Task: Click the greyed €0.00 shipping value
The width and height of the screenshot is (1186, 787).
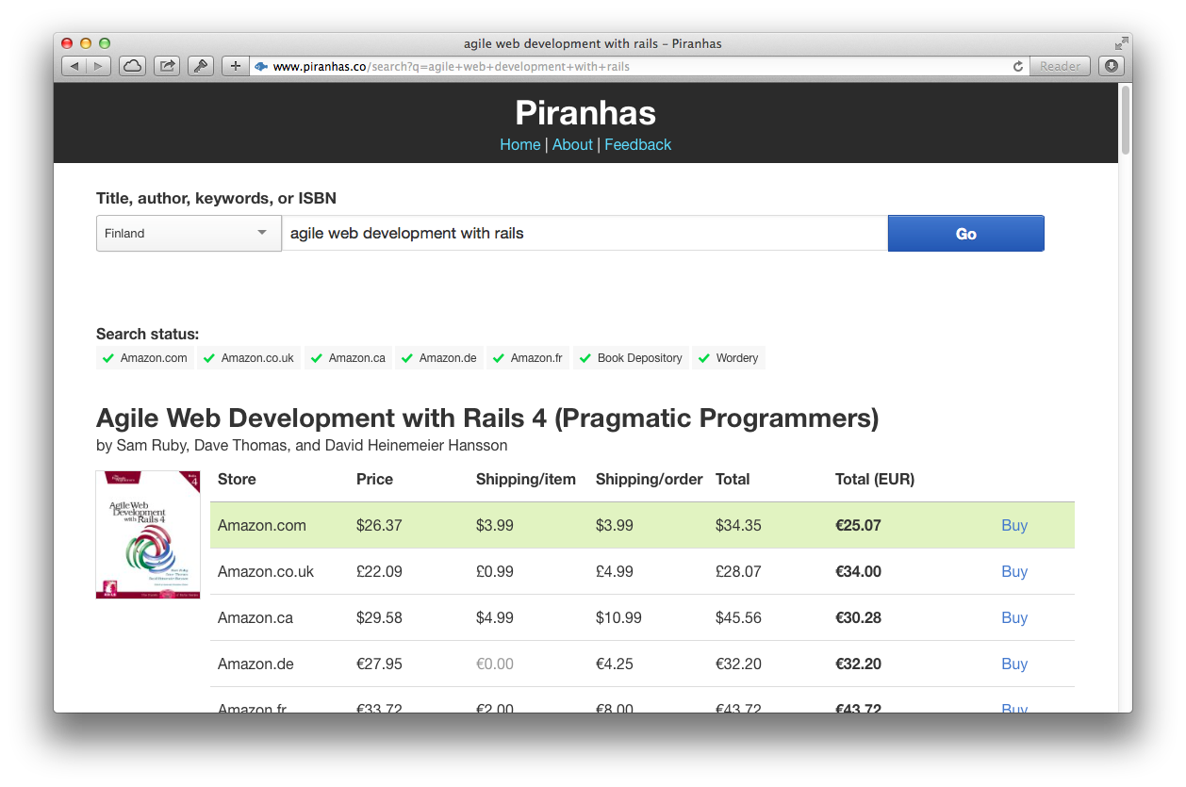Action: 495,664
